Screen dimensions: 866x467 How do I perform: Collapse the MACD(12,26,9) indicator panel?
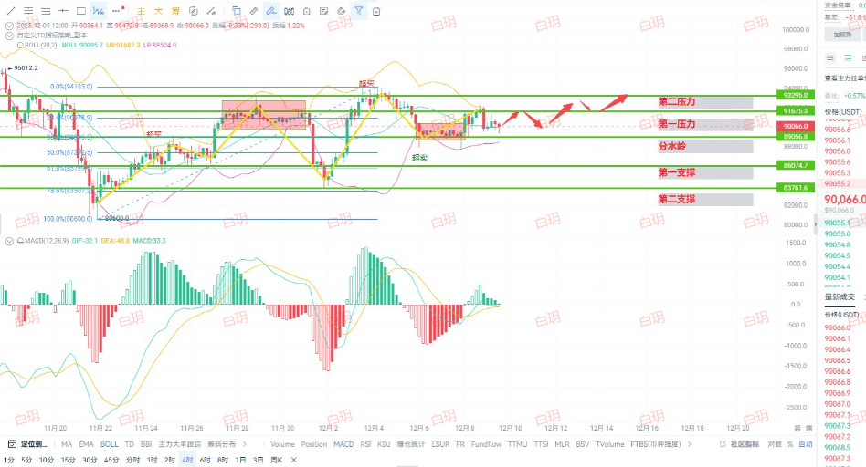pos(9,241)
